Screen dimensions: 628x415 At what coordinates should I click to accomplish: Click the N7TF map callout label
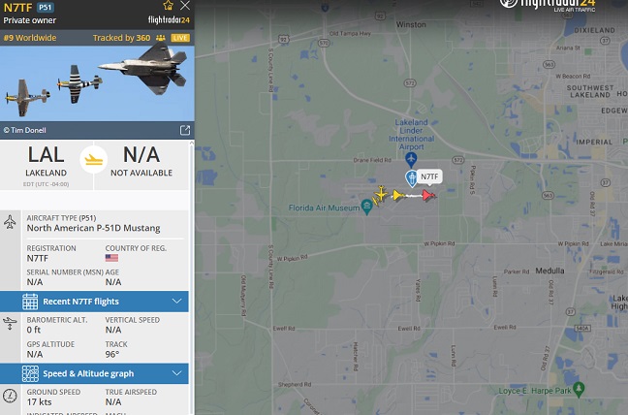point(429,176)
